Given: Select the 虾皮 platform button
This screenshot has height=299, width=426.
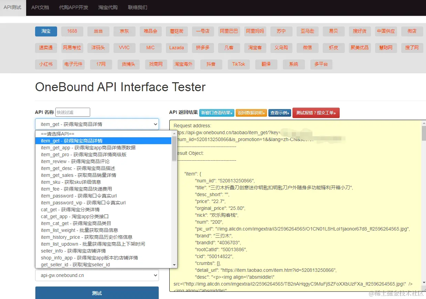Looking at the screenshot, I should [334, 48].
